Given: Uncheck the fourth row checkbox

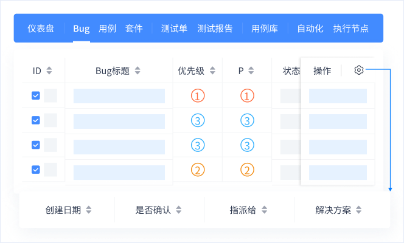Looking at the screenshot, I should pos(36,169).
